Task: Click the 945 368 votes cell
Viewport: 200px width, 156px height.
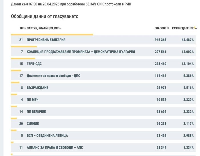Action: coord(160,40)
